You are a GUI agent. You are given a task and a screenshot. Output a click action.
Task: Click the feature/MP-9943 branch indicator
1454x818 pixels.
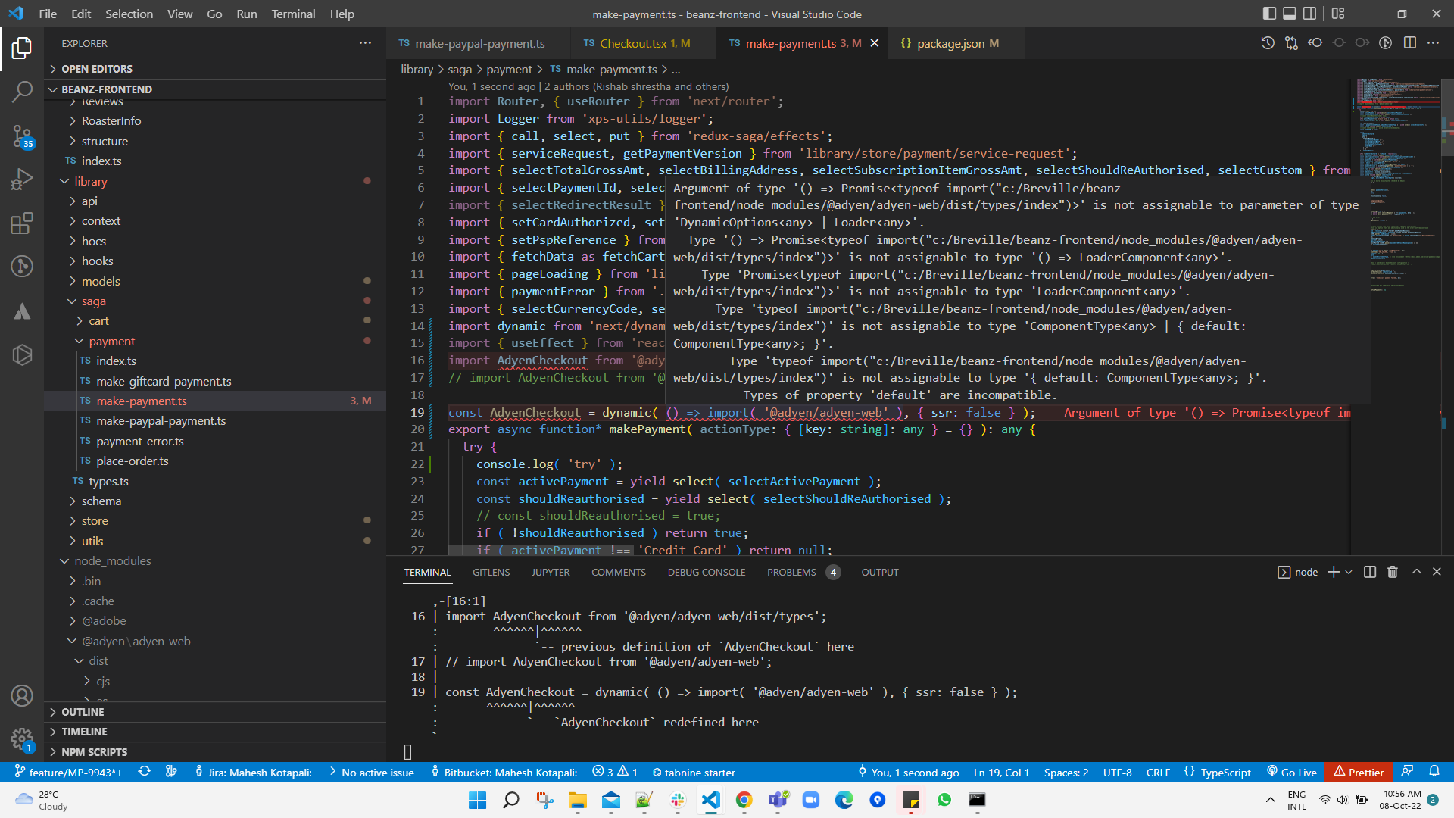click(x=68, y=772)
